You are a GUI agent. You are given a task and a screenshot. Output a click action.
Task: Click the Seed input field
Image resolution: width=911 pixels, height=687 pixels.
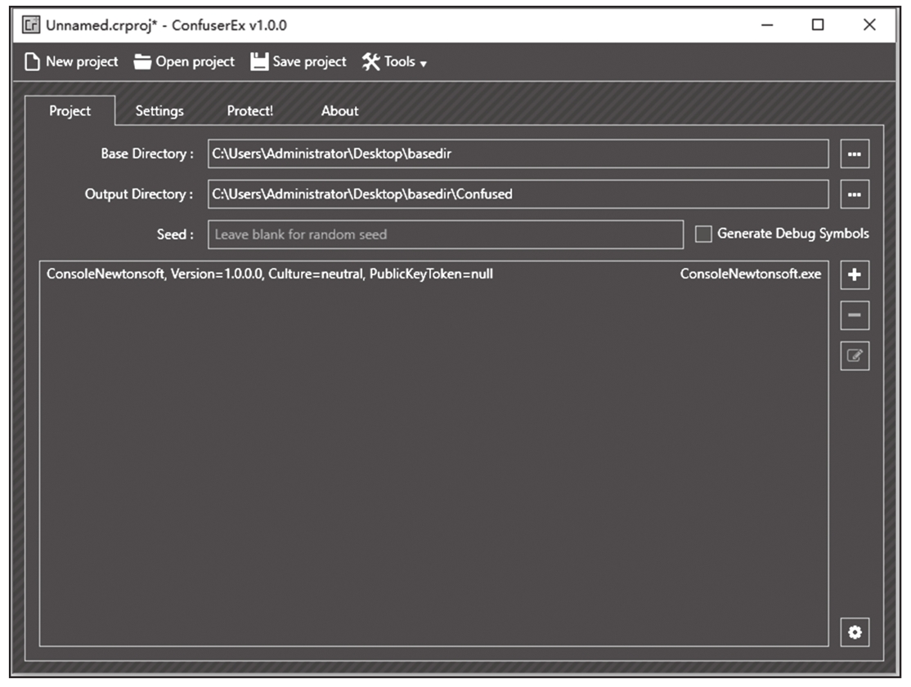[445, 234]
